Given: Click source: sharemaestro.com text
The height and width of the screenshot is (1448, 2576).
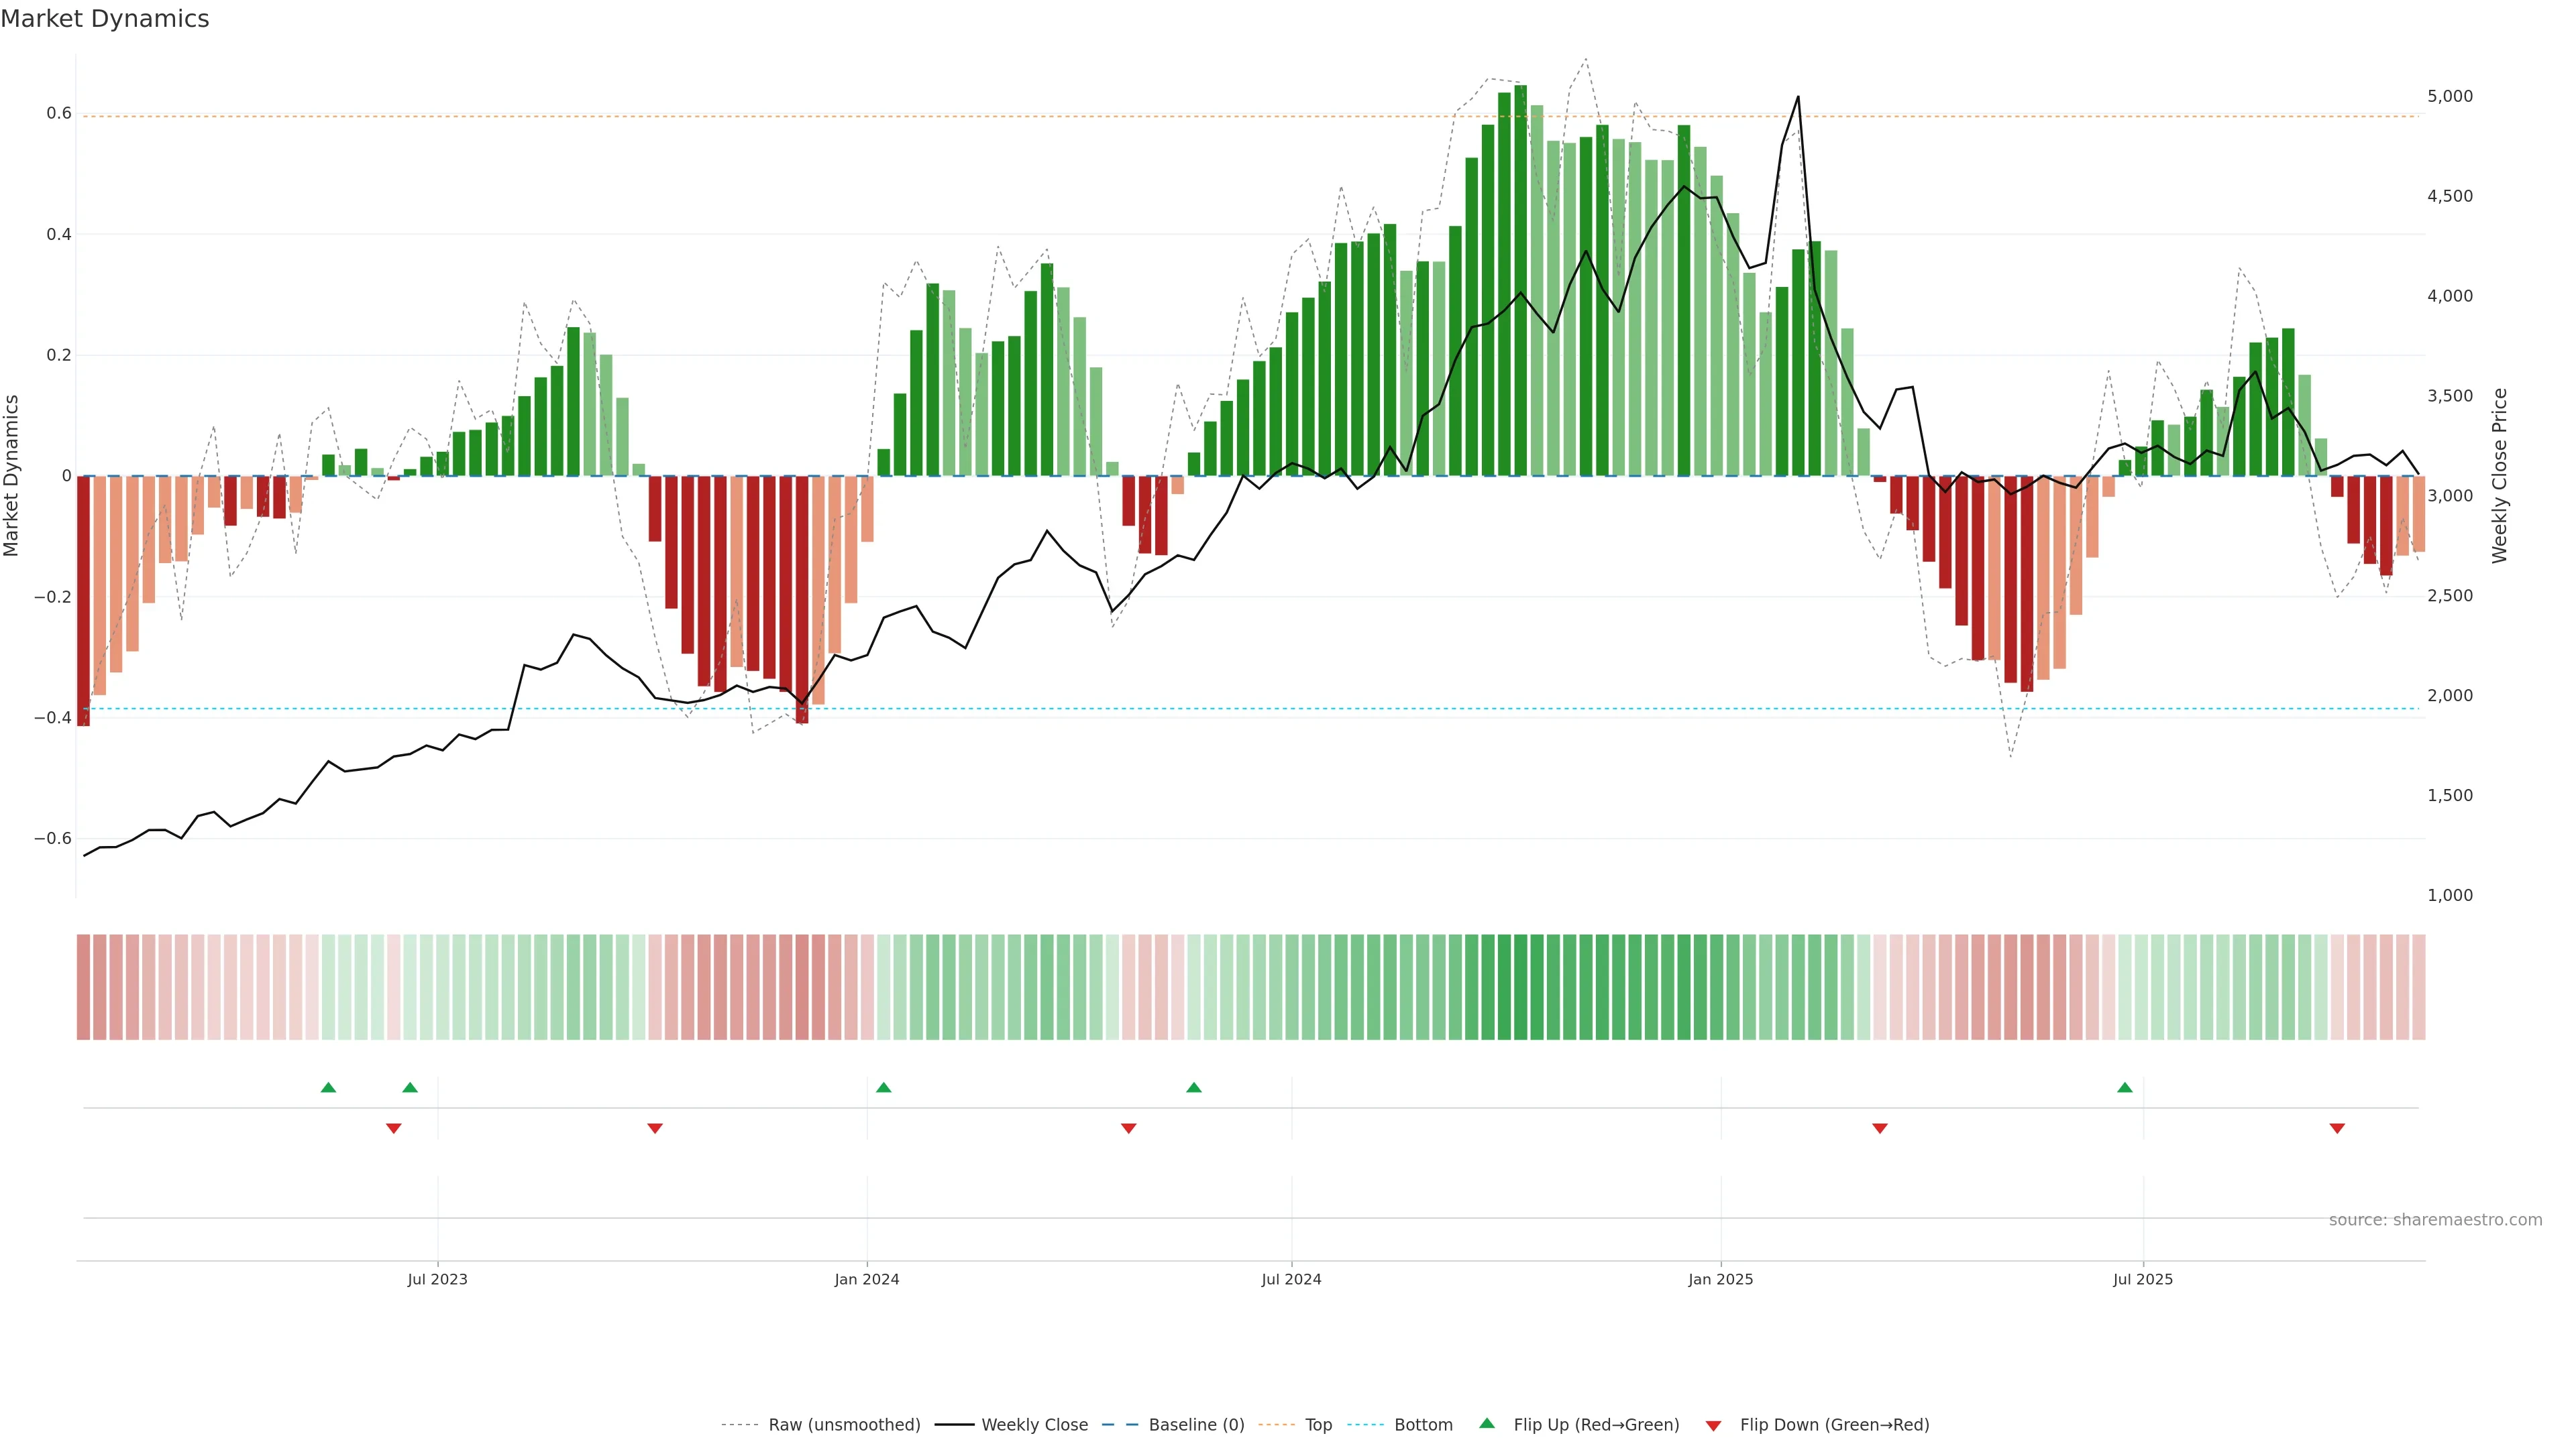Looking at the screenshot, I should pos(2435,1220).
